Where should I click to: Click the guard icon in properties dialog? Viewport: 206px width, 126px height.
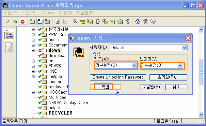79,52
